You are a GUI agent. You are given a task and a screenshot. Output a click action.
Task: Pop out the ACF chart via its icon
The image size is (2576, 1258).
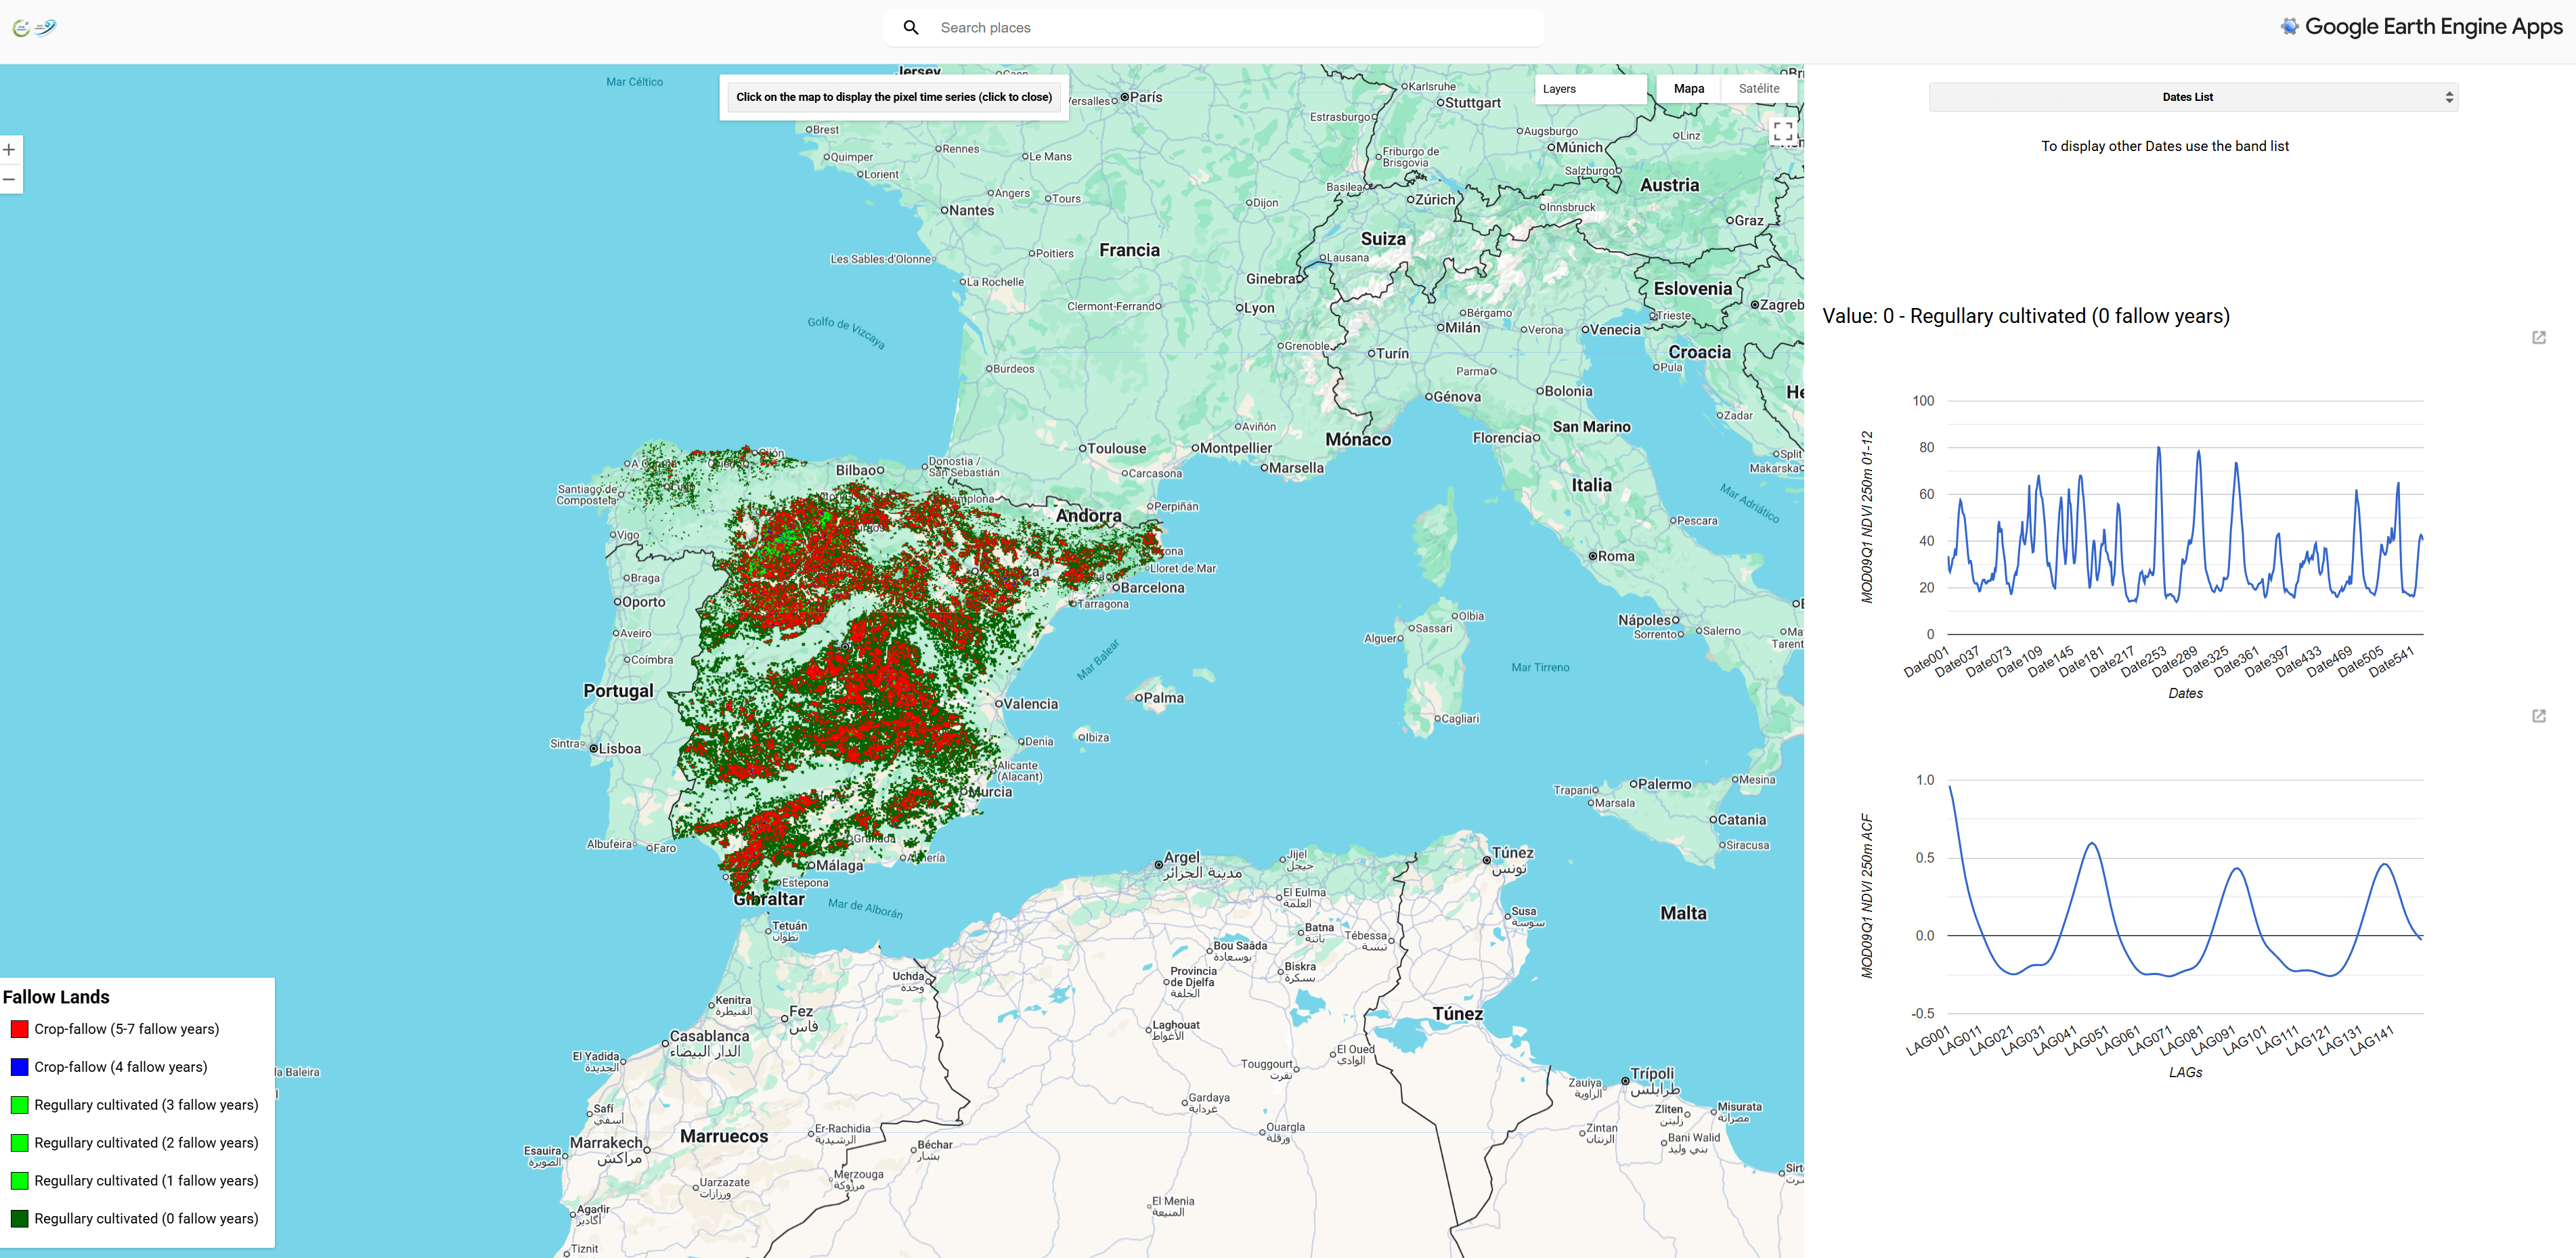pyautogui.click(x=2538, y=716)
